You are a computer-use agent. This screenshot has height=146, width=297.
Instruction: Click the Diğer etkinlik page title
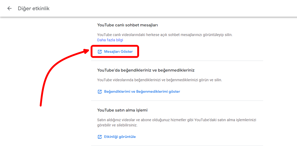34,8
